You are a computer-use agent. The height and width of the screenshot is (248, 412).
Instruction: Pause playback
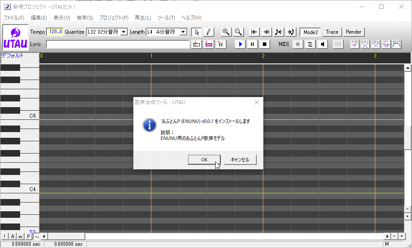pyautogui.click(x=252, y=44)
